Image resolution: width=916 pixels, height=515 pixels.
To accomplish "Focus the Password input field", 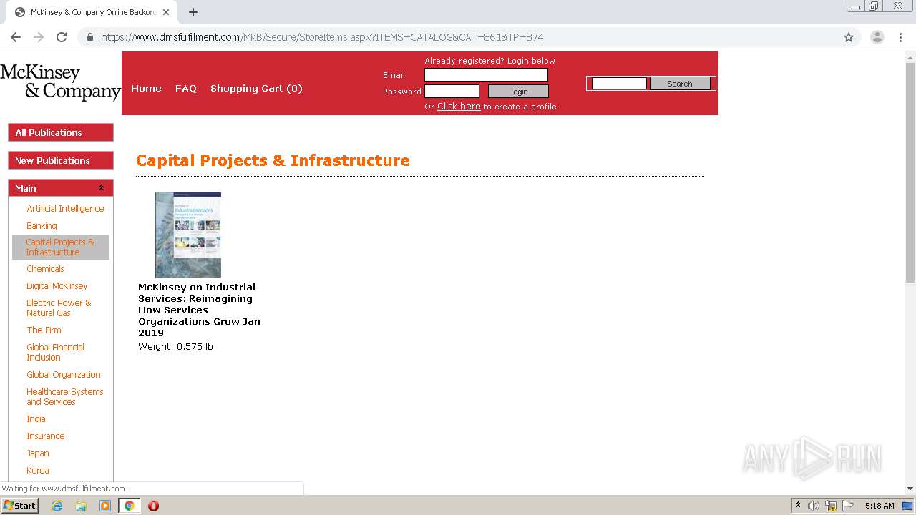I will pos(452,91).
